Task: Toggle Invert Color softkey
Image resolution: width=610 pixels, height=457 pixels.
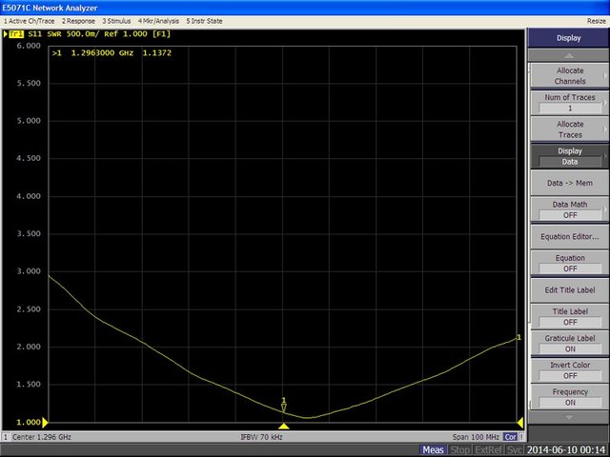Action: click(x=570, y=369)
